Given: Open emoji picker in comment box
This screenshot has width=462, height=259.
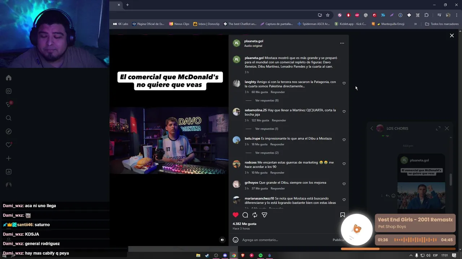Looking at the screenshot, I should [236, 240].
